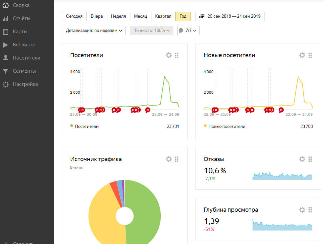Open gear settings of Глубина просмотра widget
Screen dimensions: 324x244
(302, 210)
